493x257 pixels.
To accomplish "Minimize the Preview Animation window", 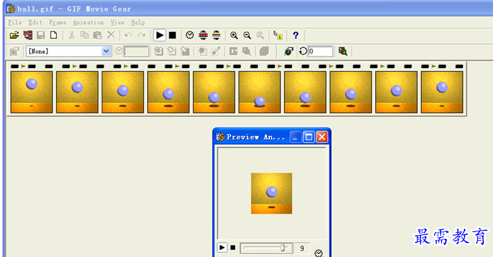I will pyautogui.click(x=295, y=137).
